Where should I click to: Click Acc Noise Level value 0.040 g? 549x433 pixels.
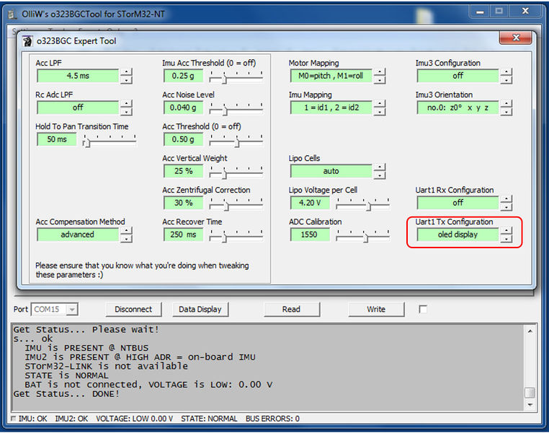point(183,108)
